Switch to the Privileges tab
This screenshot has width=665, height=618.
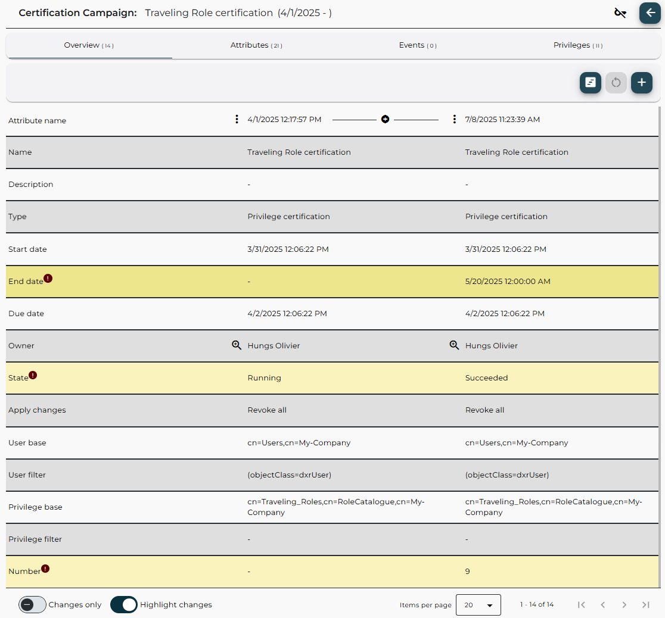coord(577,45)
